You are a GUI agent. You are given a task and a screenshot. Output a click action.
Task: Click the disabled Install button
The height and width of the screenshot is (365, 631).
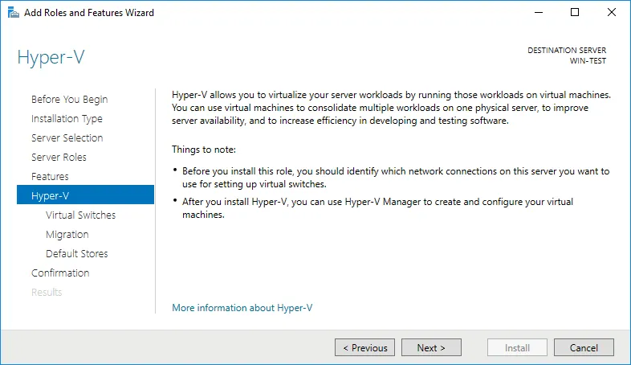pyautogui.click(x=517, y=348)
